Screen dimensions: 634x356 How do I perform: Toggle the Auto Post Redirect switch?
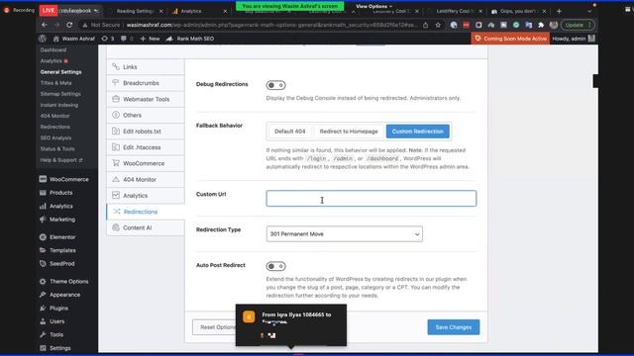pyautogui.click(x=275, y=266)
